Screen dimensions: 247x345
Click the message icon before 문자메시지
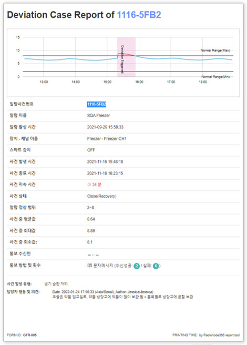pyautogui.click(x=89, y=266)
